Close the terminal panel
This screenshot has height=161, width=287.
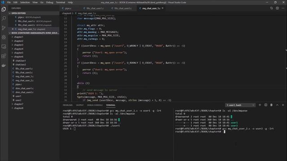click(x=283, y=105)
